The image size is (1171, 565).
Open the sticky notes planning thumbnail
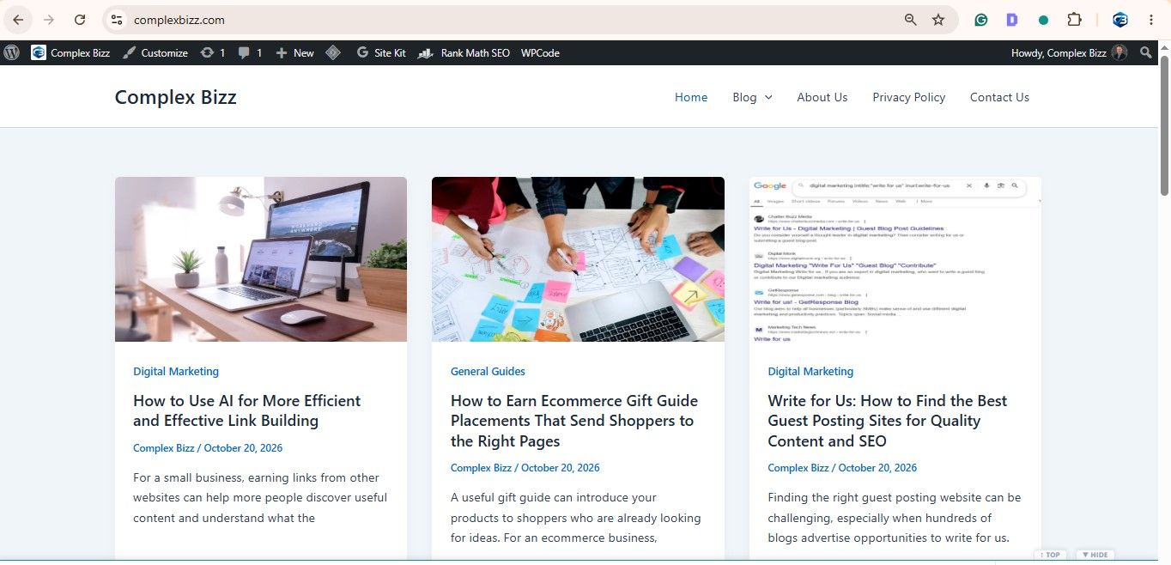578,259
